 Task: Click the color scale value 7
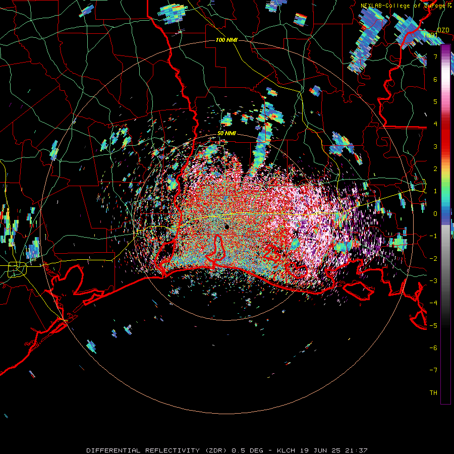pyautogui.click(x=435, y=56)
